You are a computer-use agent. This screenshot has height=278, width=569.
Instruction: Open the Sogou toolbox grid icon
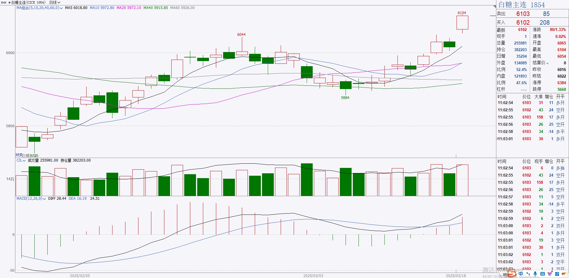tap(557, 274)
